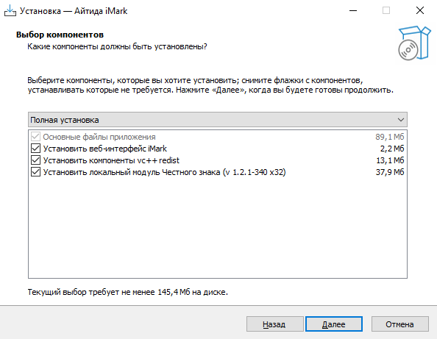The width and height of the screenshot is (437, 339).
Task: Go back with the Назад button
Action: click(x=274, y=324)
